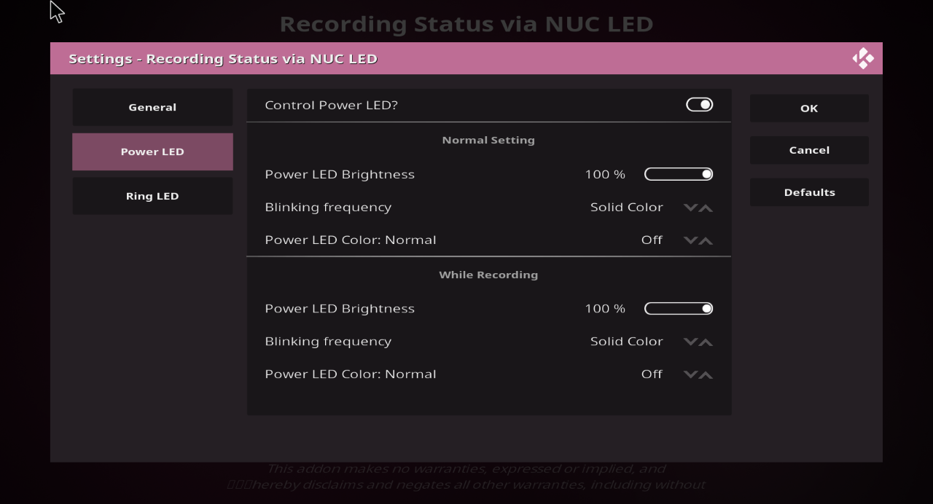The width and height of the screenshot is (933, 504).
Task: Click down arrow for Recording Blinking frequency
Action: coord(690,342)
